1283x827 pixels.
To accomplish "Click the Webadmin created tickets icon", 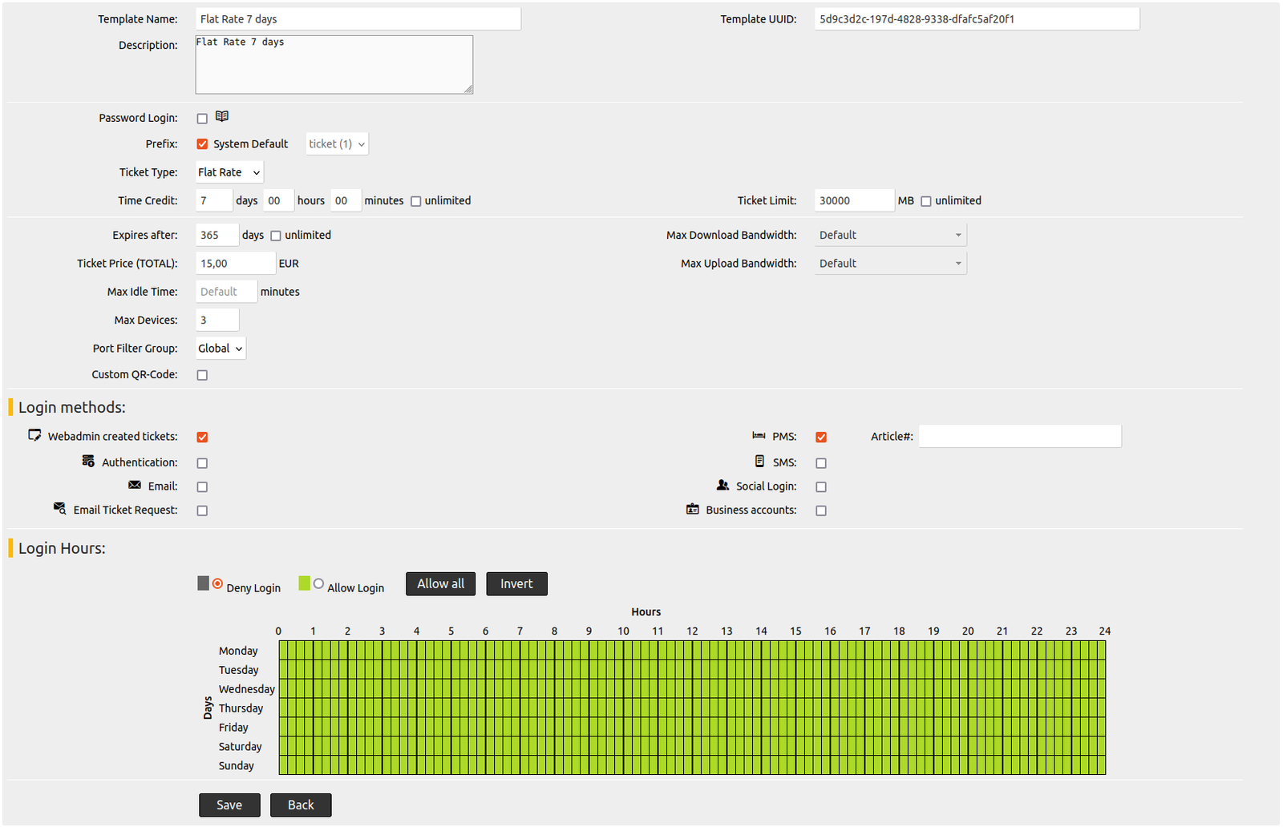I will pos(34,434).
